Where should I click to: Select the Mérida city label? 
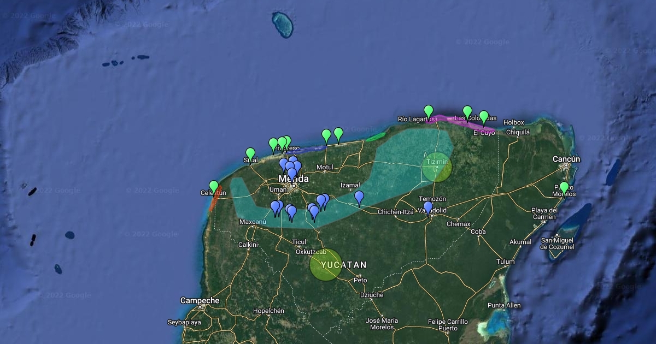293,179
